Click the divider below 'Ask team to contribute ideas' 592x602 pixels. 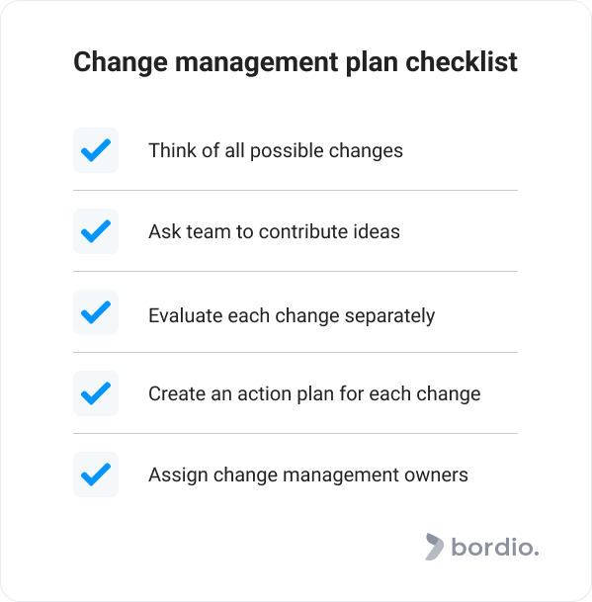[x=296, y=271]
